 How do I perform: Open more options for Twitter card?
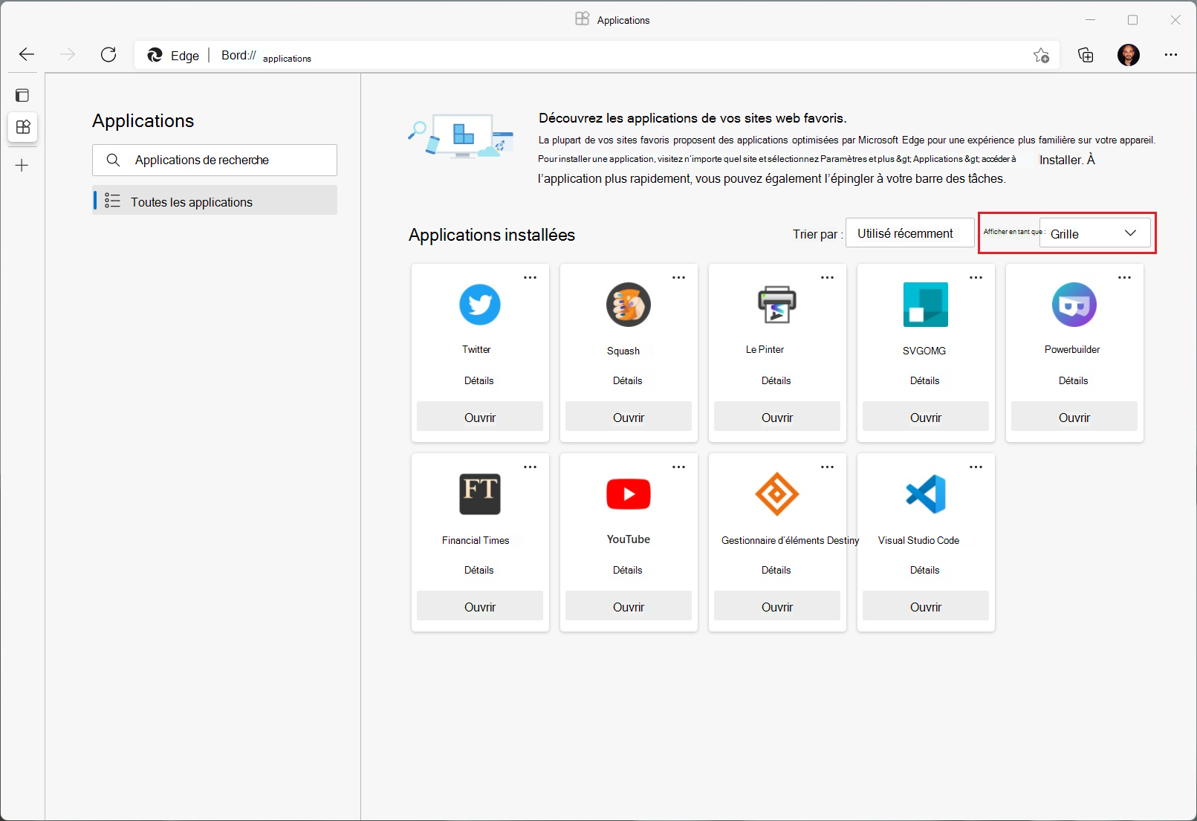coord(530,277)
